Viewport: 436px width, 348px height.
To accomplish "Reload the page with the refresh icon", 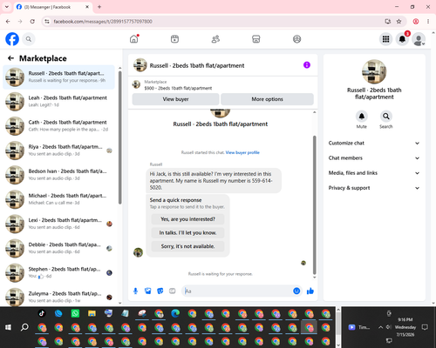I will tap(32, 21).
